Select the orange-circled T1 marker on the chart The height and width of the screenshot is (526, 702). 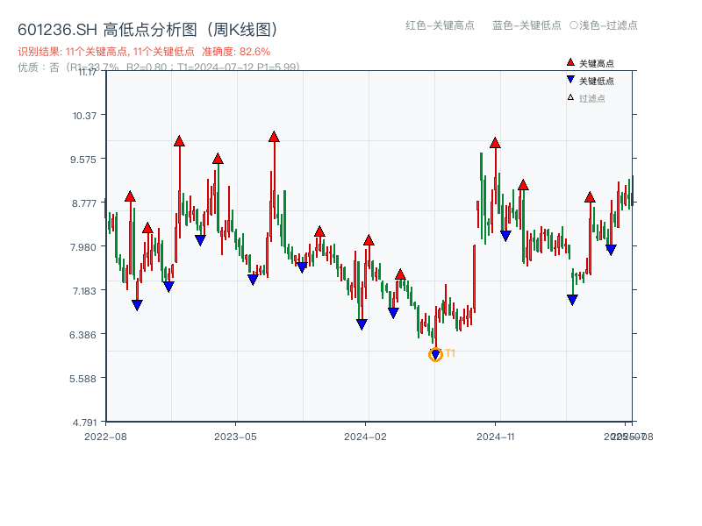(x=435, y=353)
